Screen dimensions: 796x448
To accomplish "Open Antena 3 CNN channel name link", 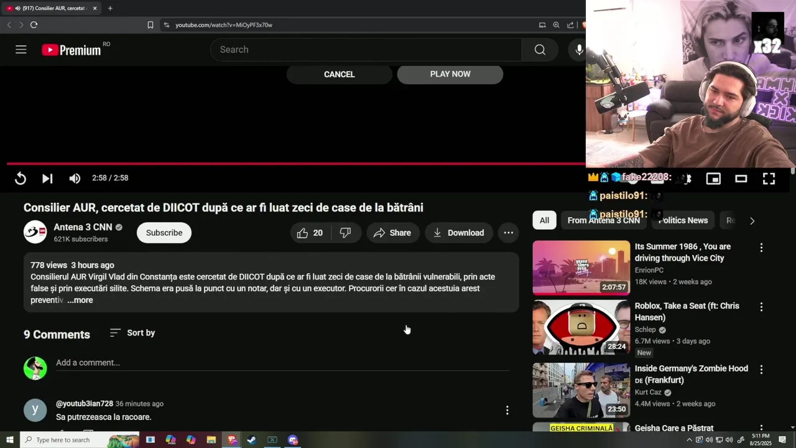I will coord(82,227).
